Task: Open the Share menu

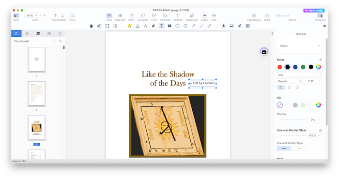Action: [x=267, y=17]
